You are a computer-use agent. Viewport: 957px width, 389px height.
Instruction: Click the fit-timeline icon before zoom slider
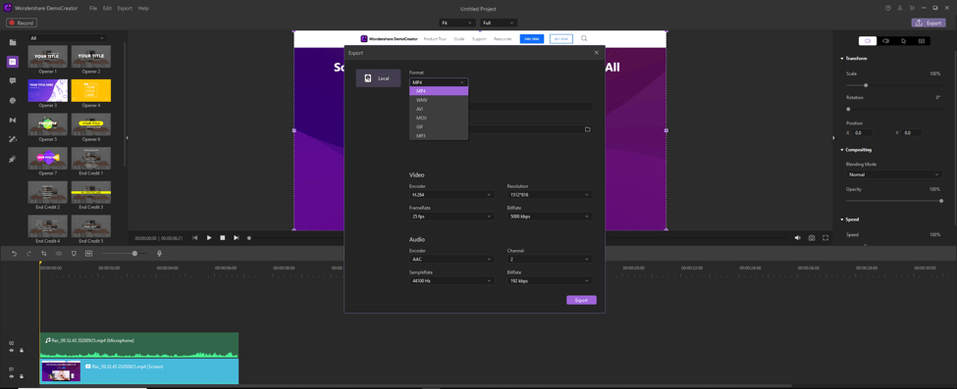tap(88, 253)
